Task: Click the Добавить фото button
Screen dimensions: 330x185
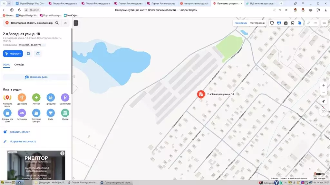Action: coord(36,77)
